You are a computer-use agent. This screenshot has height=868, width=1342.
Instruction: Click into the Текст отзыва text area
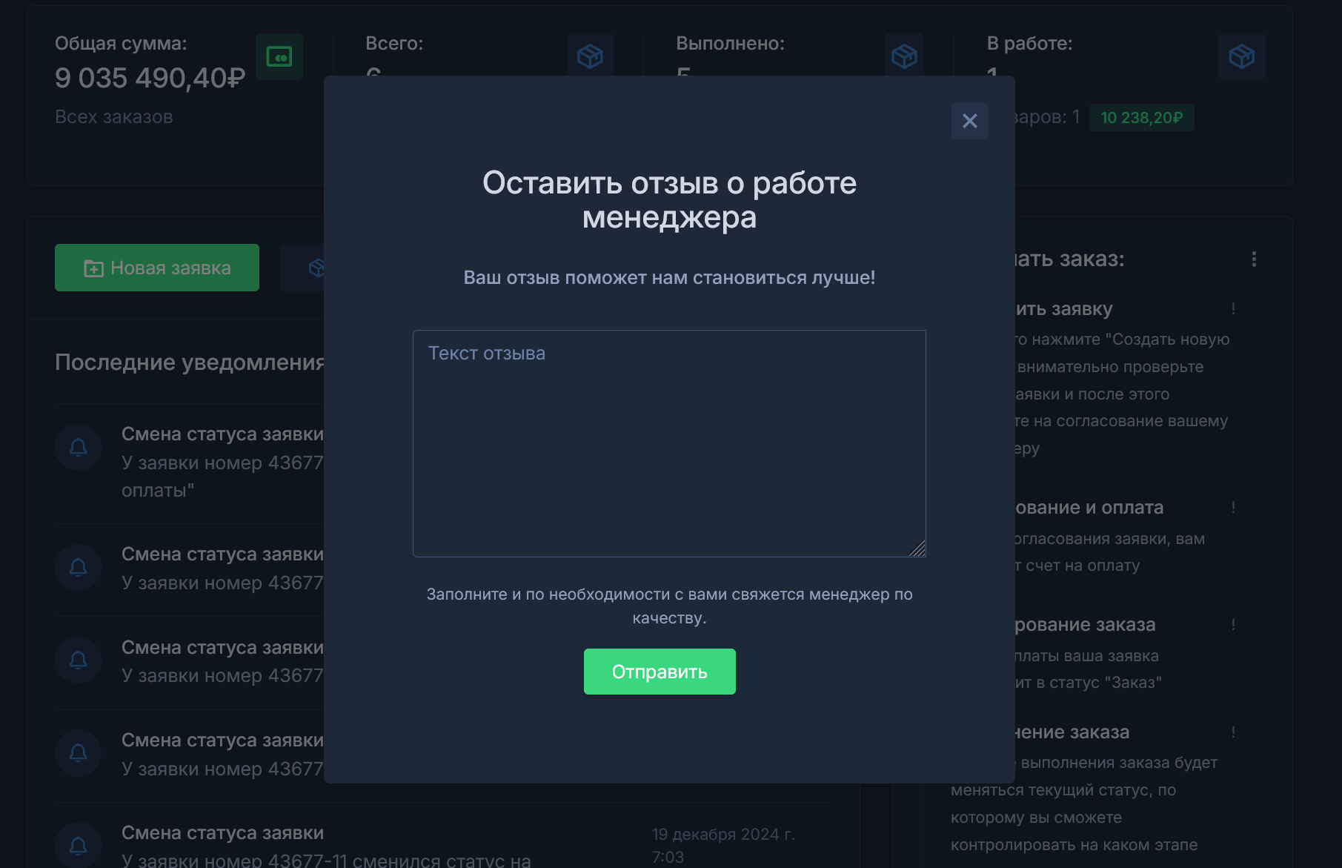click(668, 443)
